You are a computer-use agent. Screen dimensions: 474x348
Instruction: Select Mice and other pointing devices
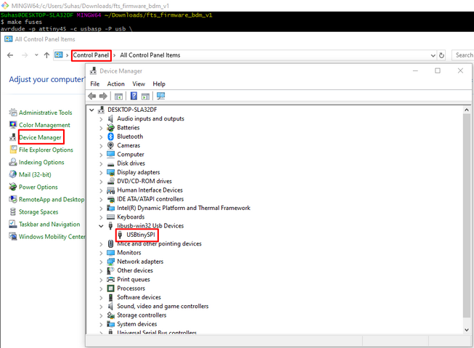[x=159, y=243]
